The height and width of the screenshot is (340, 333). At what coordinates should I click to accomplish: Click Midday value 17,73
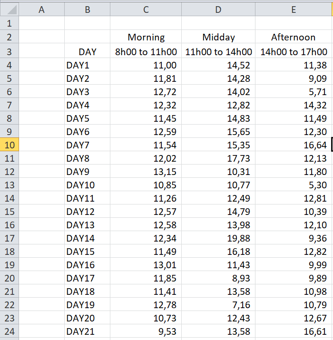tap(218, 158)
